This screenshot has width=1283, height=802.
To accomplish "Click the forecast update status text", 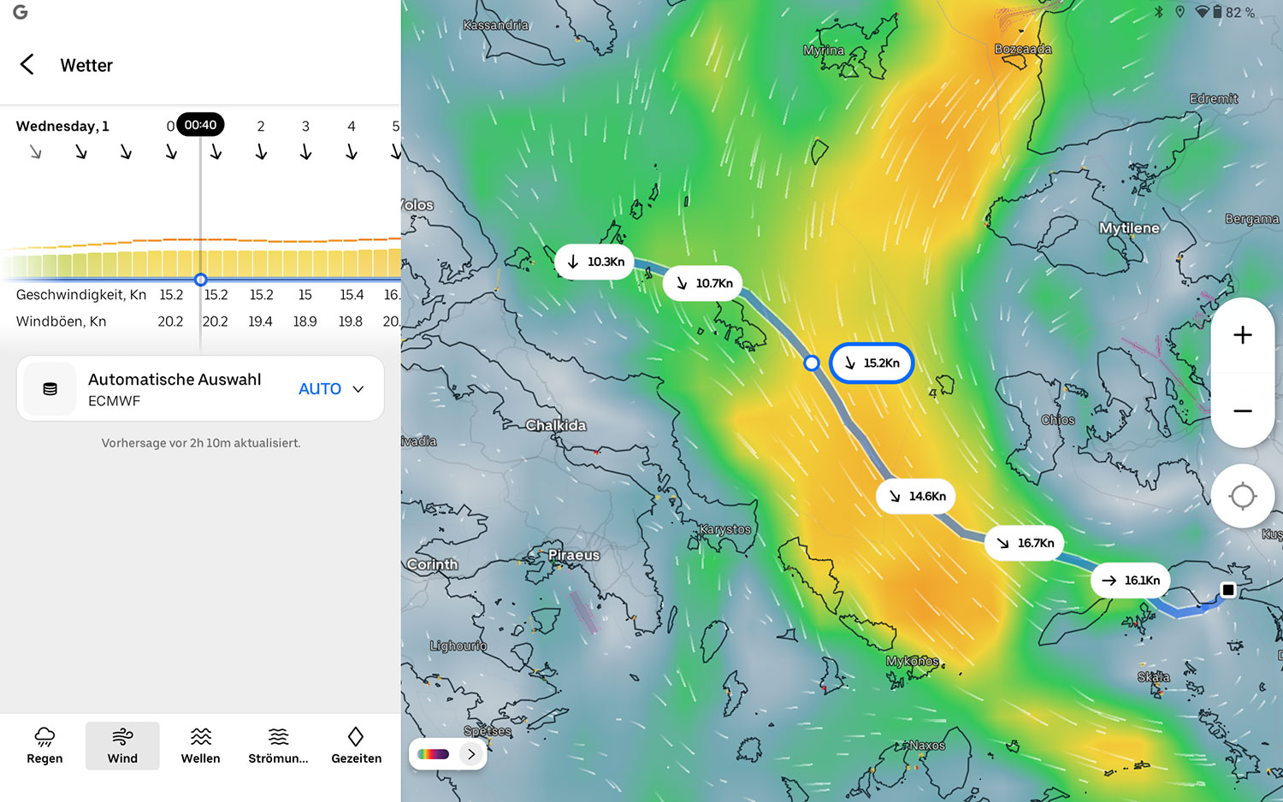I will pyautogui.click(x=201, y=443).
